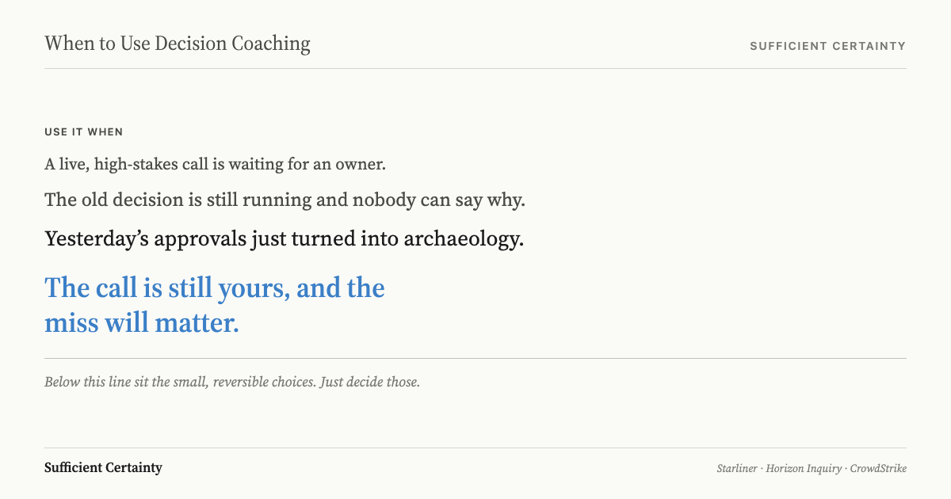
Task: Select Yesterday's approvals turned into archaeology line
Action: click(x=285, y=238)
